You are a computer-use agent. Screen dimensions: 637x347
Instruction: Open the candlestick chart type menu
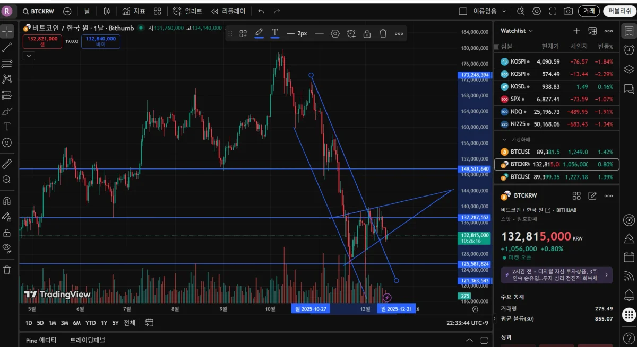click(107, 11)
